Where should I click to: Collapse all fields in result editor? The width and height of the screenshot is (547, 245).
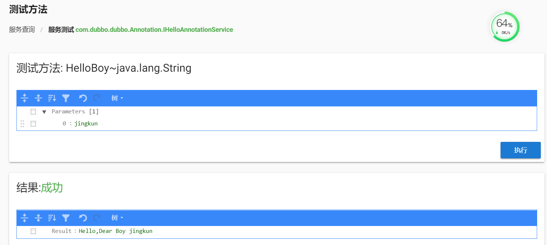point(38,218)
